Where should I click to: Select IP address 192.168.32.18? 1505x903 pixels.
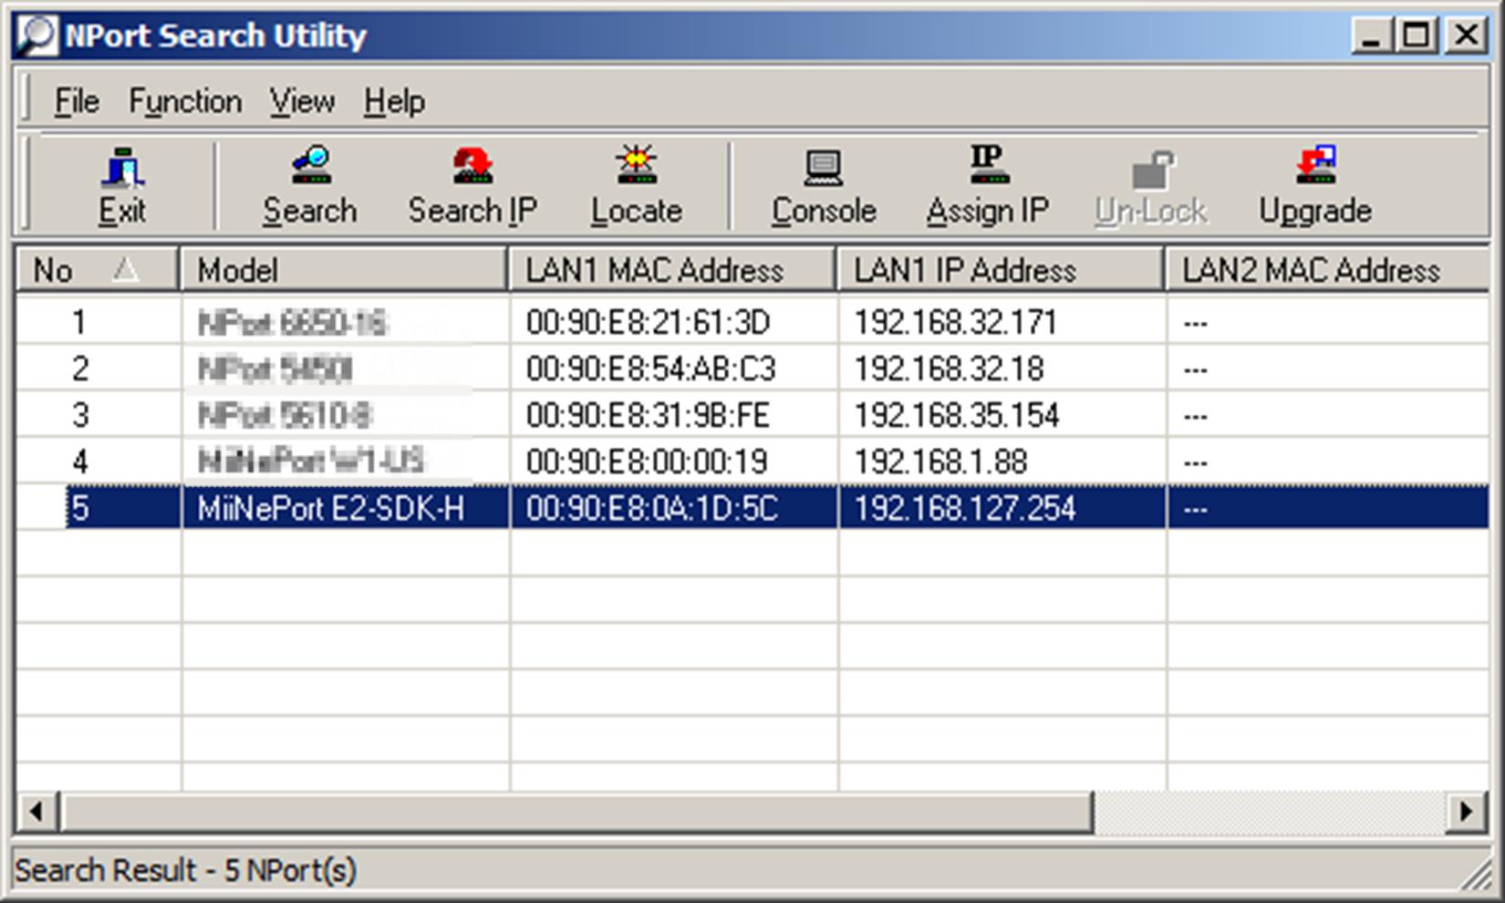(949, 369)
